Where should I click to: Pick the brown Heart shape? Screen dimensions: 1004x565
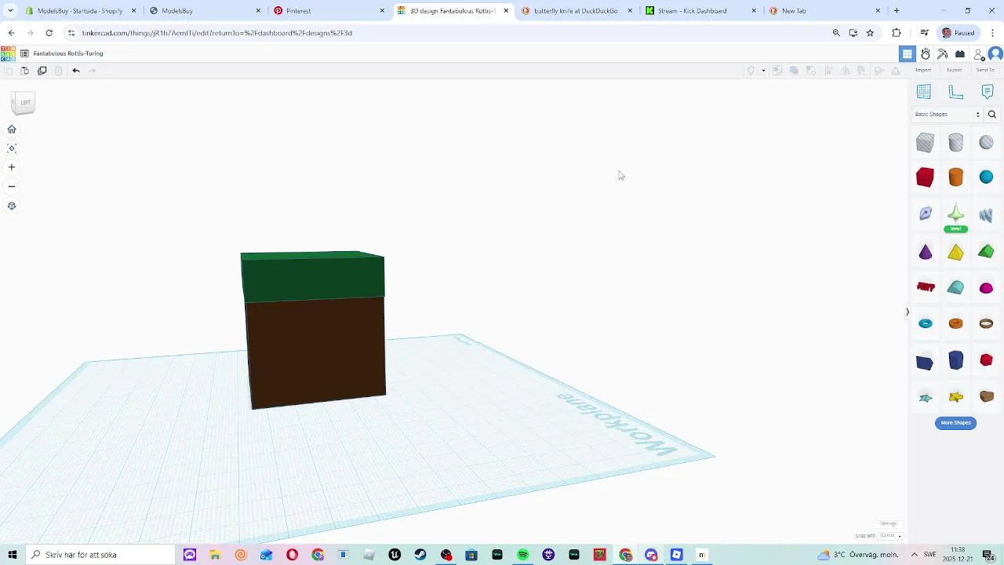point(986,396)
